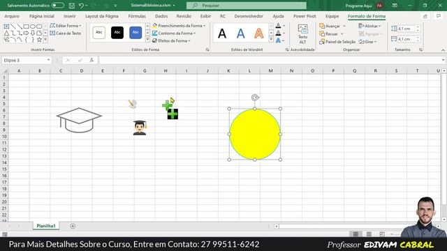Apply black filled Abc shape style
Image resolution: width=447 pixels, height=251 pixels.
pyautogui.click(x=117, y=33)
